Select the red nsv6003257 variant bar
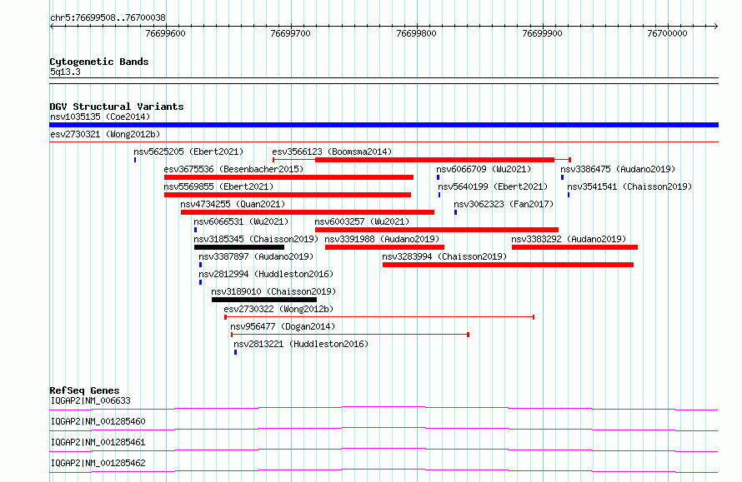 click(437, 230)
